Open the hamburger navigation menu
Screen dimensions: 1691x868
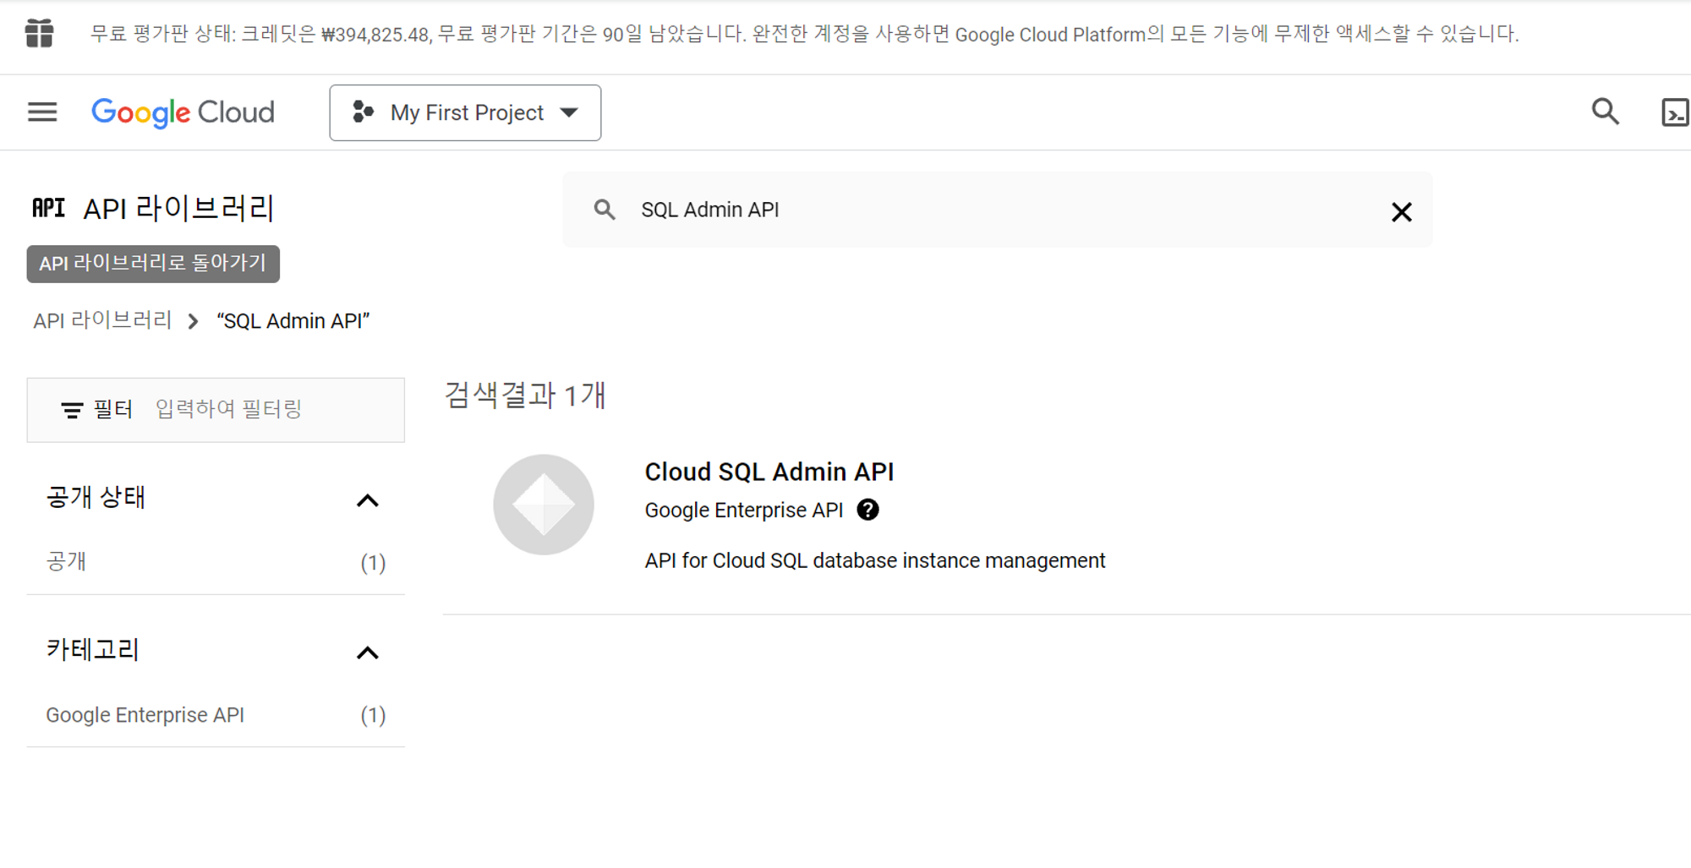[42, 112]
